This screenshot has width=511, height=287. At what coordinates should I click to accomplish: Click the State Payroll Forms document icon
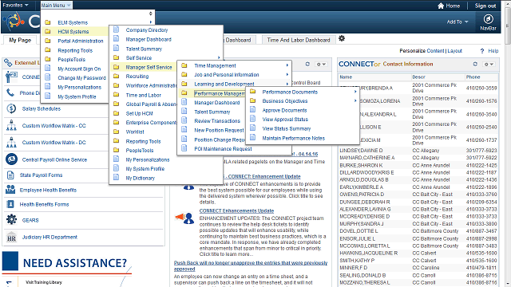(10, 175)
